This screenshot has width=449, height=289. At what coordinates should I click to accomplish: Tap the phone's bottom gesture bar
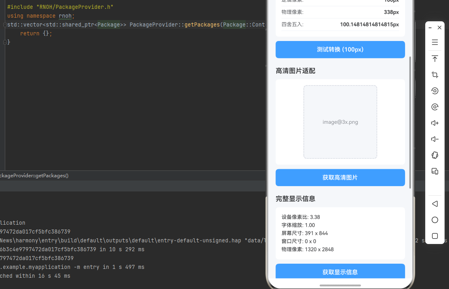point(340,285)
